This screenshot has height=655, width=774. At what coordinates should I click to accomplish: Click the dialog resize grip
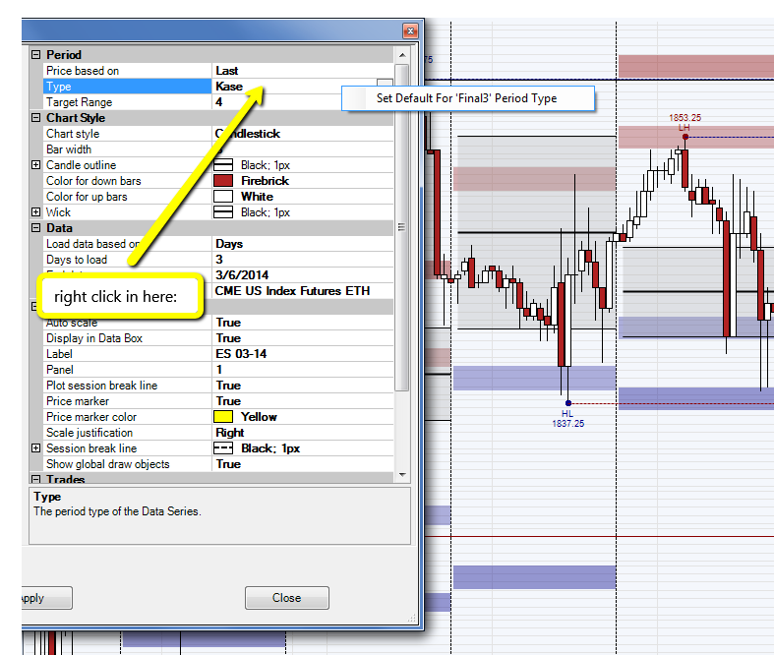pyautogui.click(x=411, y=618)
